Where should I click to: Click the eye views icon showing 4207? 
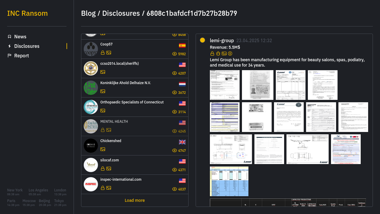pyautogui.click(x=175, y=73)
